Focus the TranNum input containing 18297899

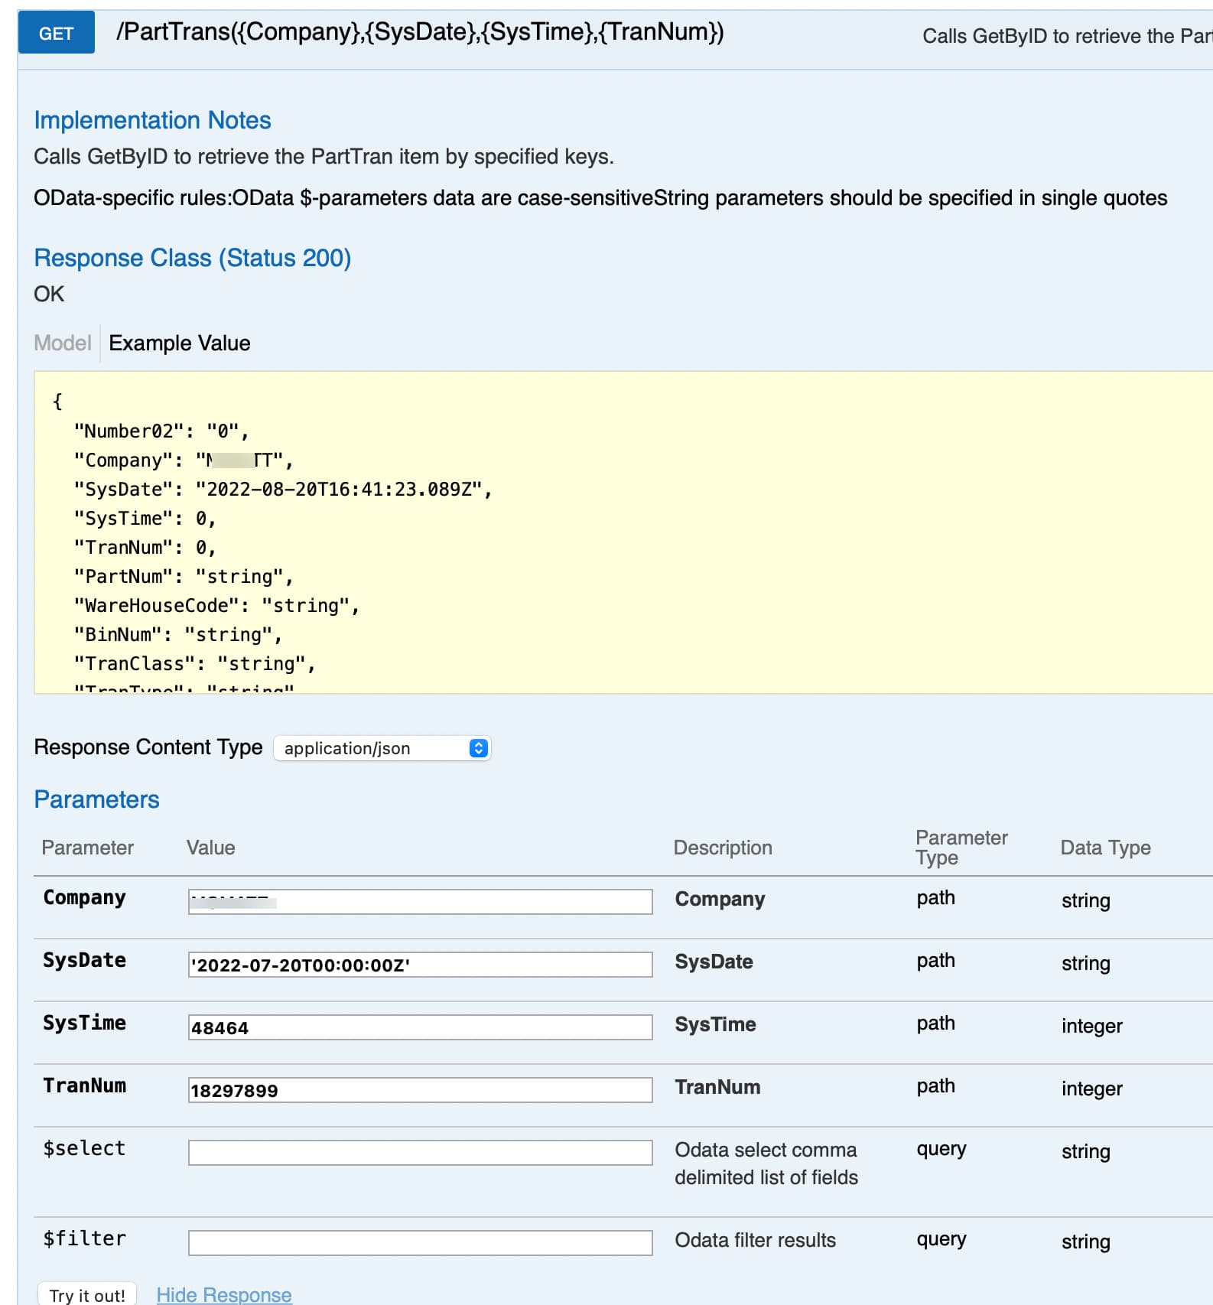(420, 1089)
